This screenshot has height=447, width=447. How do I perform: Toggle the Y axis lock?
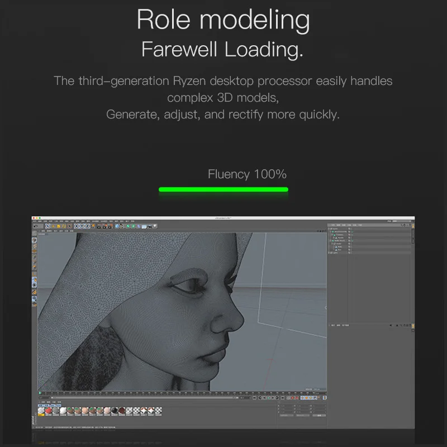click(x=82, y=226)
